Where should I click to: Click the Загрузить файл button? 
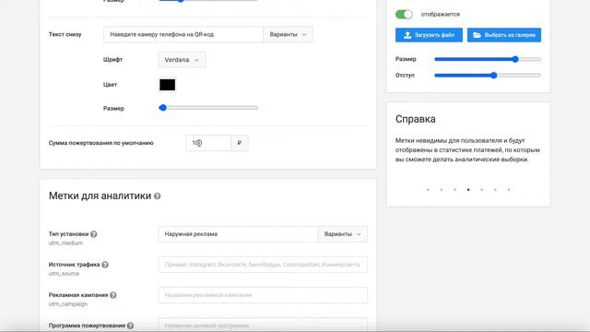[429, 35]
